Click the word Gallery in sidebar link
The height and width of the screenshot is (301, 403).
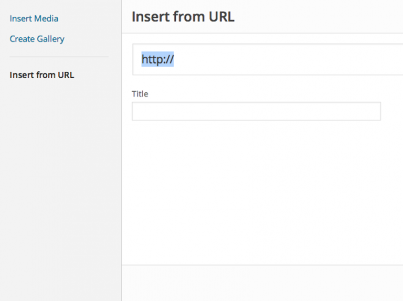click(50, 39)
